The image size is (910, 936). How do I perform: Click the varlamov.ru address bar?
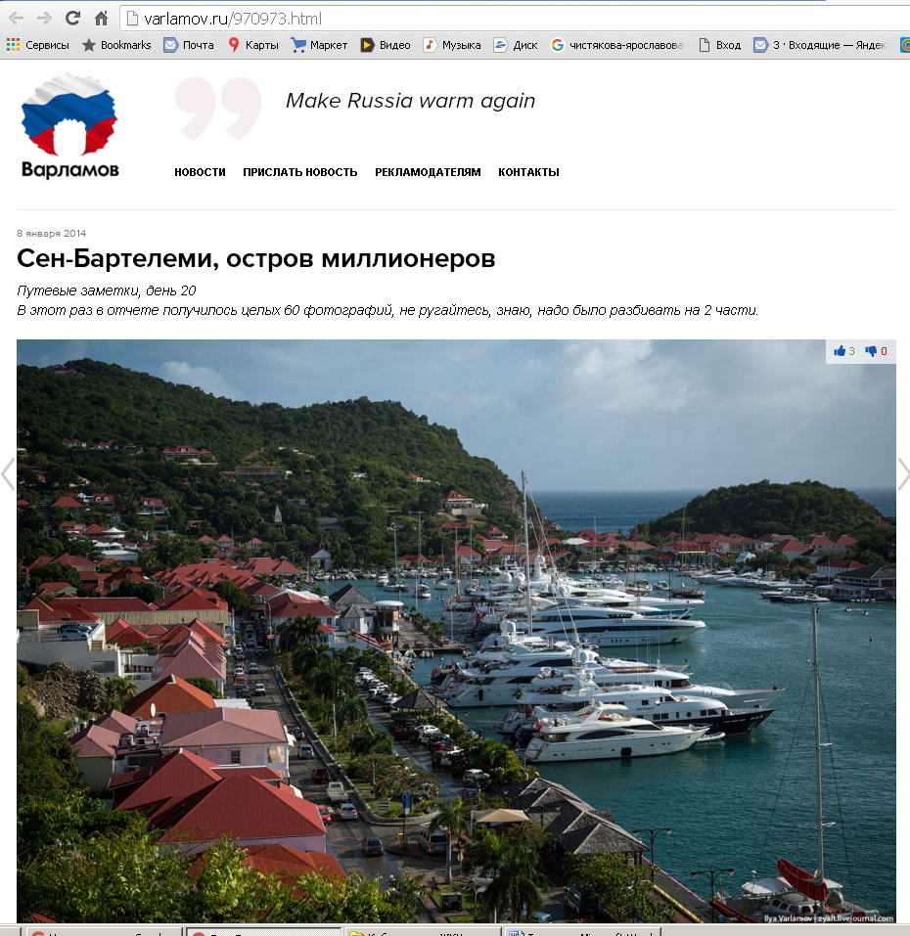pyautogui.click(x=514, y=19)
